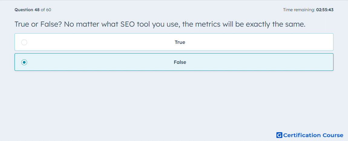Click the "No matter what" phrase in question
Image resolution: width=348 pixels, height=141 pixels.
pyautogui.click(x=92, y=24)
